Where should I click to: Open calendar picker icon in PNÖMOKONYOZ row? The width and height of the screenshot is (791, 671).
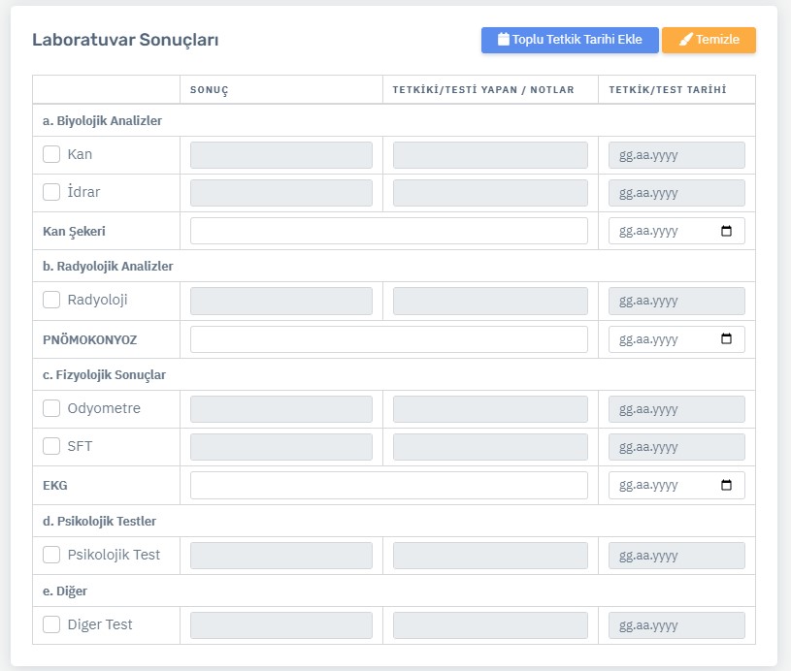click(x=726, y=339)
